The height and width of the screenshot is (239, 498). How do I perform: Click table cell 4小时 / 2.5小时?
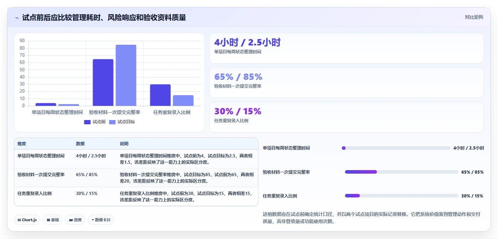click(91, 156)
